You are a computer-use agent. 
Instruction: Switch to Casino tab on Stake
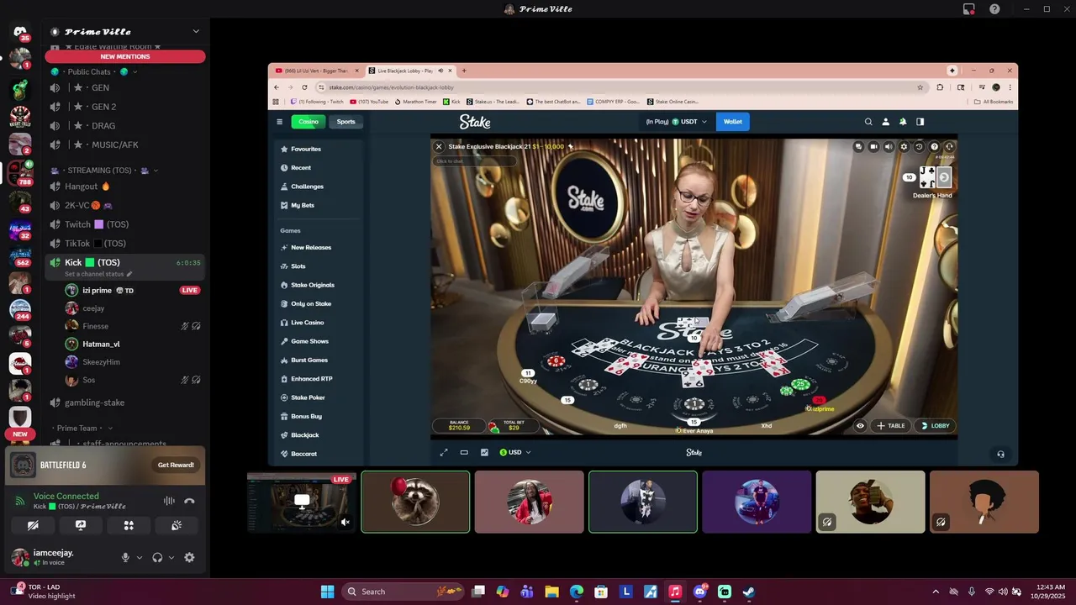coord(309,122)
